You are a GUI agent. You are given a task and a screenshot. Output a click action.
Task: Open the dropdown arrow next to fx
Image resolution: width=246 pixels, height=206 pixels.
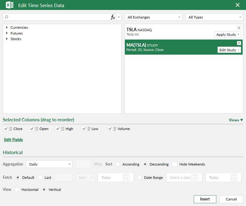pos(119,17)
